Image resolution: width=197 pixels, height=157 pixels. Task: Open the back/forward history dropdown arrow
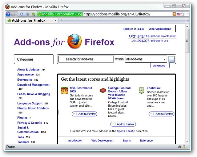(17, 14)
